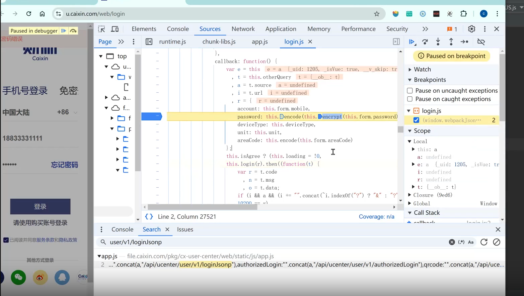Open the Chrome extensions puzzle icon

pyautogui.click(x=463, y=14)
